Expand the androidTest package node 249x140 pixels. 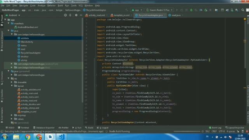[x=12, y=64]
